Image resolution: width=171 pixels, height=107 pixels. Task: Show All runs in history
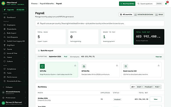(x=133, y=87)
